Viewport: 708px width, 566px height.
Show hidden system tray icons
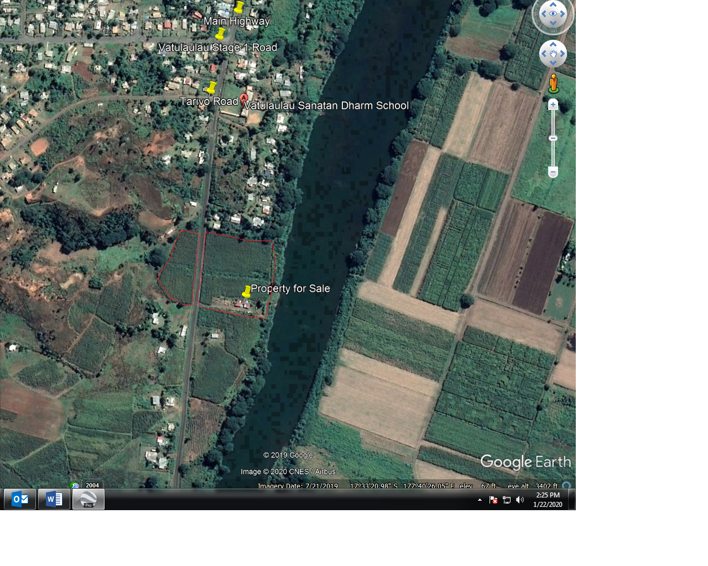point(480,500)
